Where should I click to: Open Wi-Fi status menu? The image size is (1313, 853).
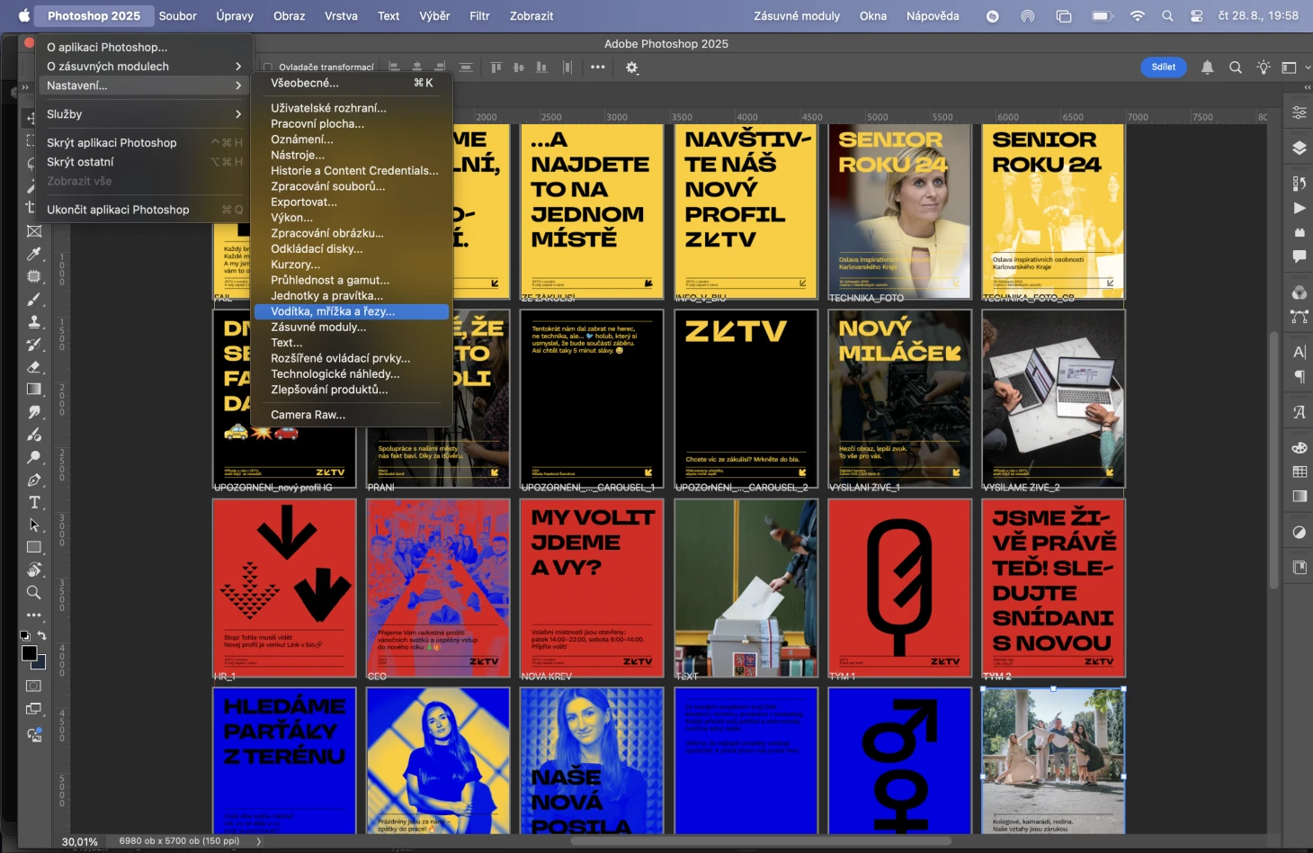coord(1138,16)
